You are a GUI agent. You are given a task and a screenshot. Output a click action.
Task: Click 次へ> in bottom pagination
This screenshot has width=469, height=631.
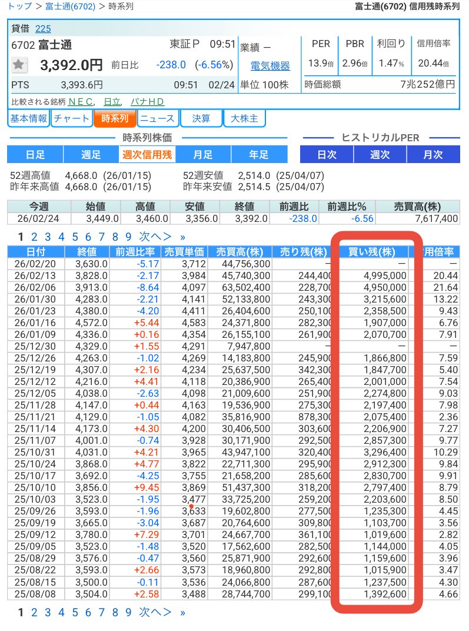click(x=155, y=612)
